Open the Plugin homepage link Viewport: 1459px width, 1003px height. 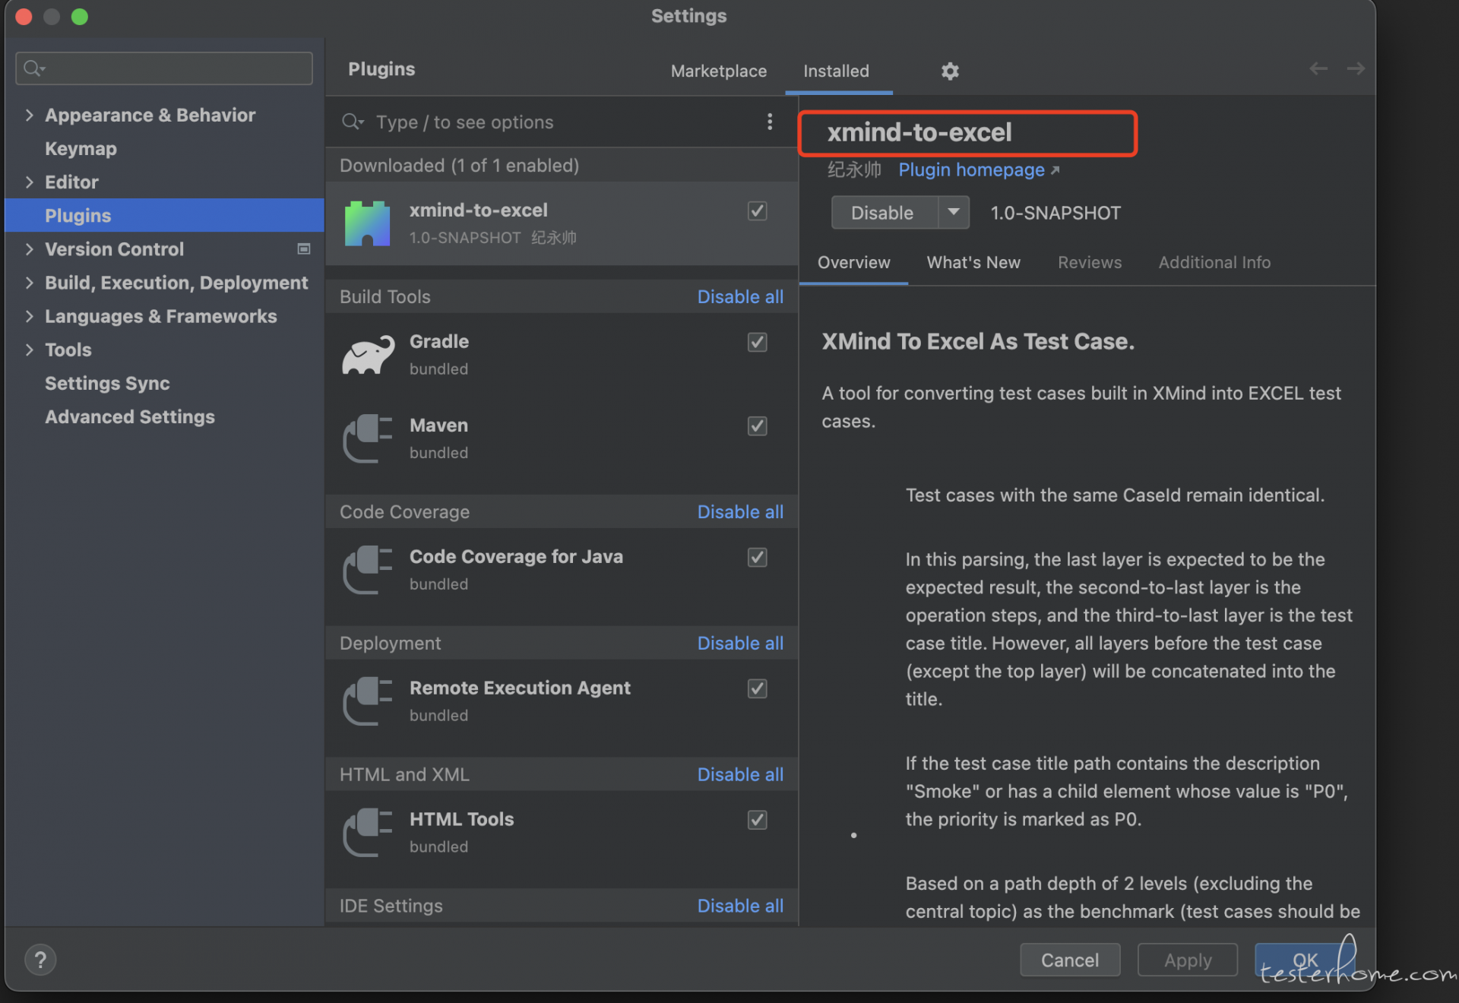pyautogui.click(x=979, y=169)
